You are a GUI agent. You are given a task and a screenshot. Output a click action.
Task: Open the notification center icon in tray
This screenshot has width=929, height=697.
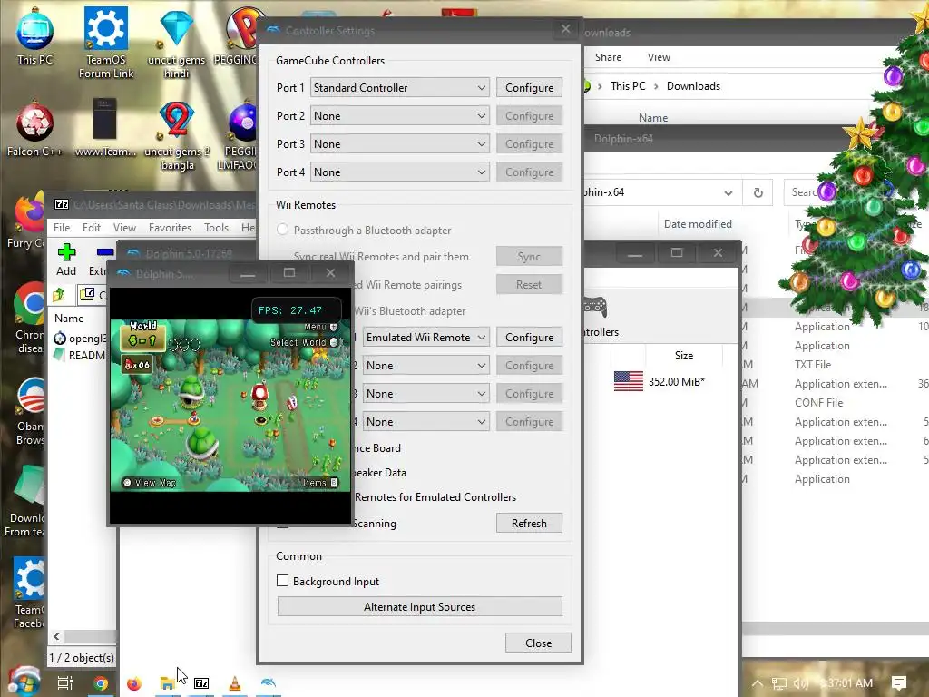pyautogui.click(x=898, y=682)
